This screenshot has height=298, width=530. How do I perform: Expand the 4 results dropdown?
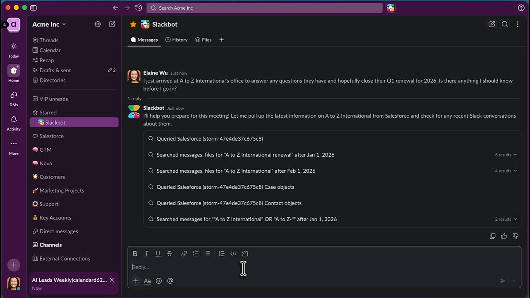506,171
